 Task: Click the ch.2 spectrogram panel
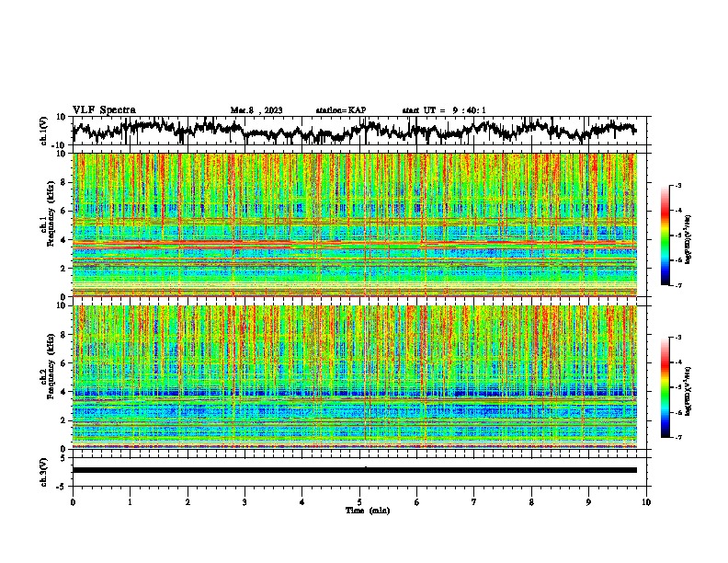[x=355, y=377]
